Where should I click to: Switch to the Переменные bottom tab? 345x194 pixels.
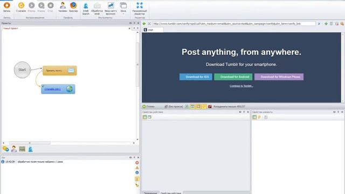click(x=150, y=193)
